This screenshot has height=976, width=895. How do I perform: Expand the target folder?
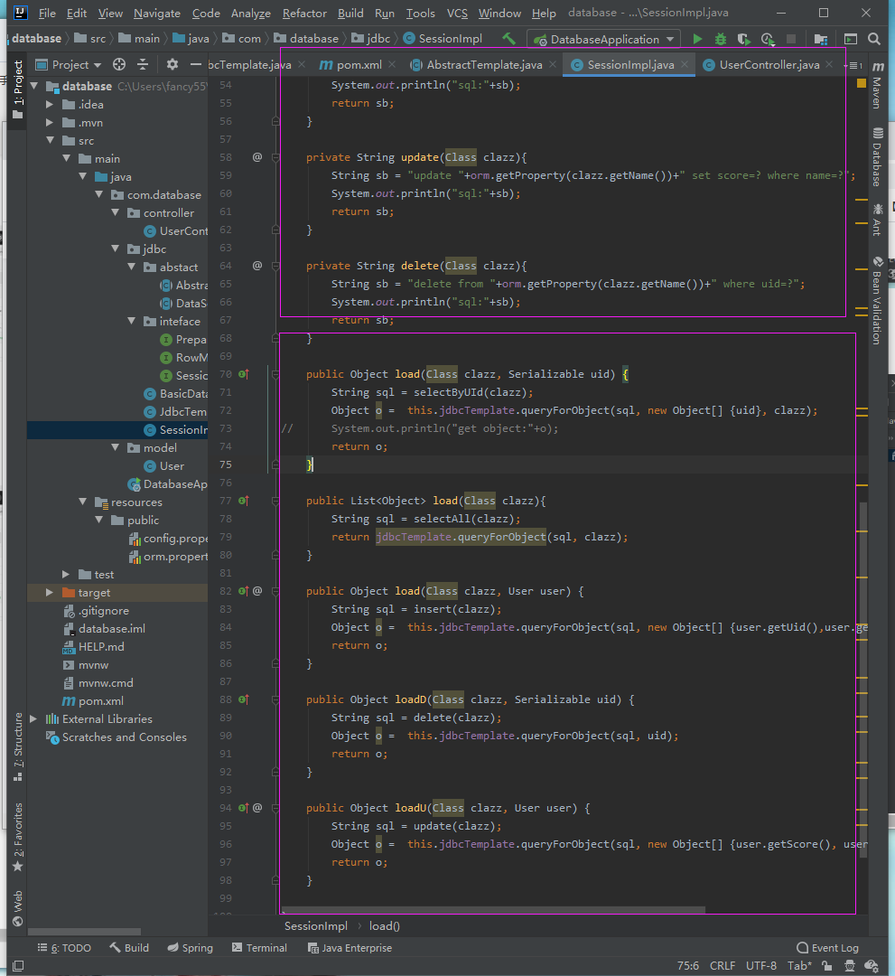coord(50,593)
